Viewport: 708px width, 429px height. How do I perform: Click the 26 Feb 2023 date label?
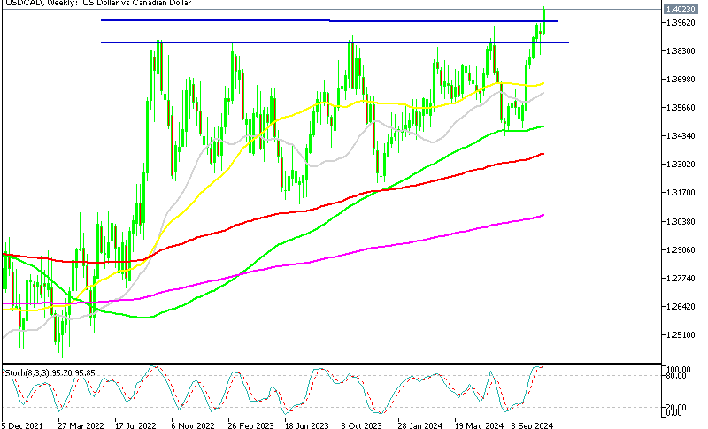click(250, 425)
